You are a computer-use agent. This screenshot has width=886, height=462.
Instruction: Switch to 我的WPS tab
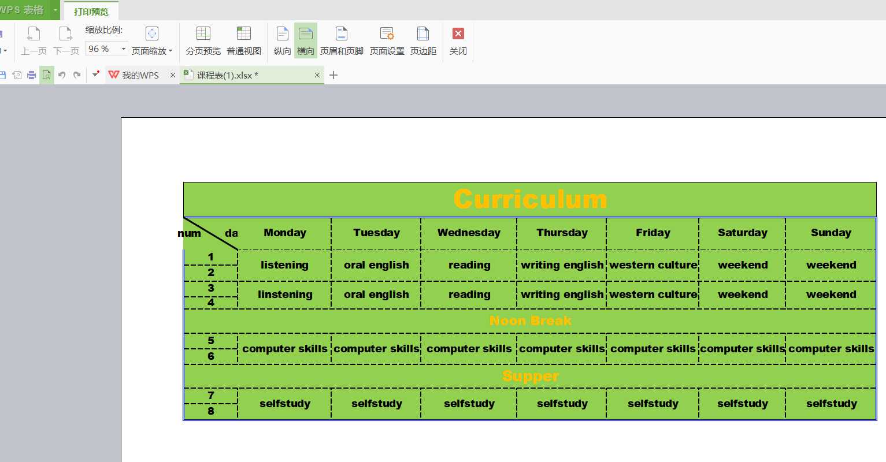point(134,75)
